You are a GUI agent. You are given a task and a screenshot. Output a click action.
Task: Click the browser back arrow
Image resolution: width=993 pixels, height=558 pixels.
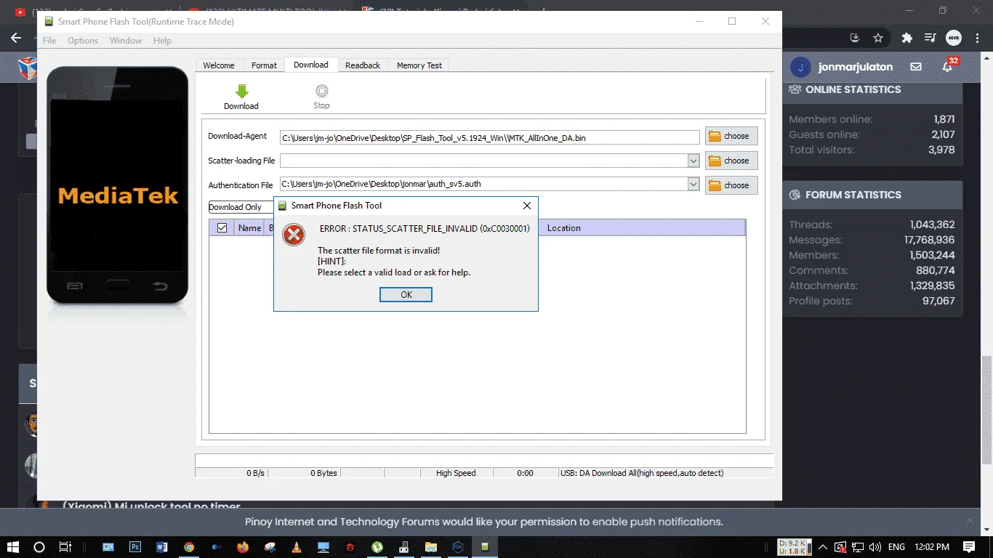tap(16, 38)
